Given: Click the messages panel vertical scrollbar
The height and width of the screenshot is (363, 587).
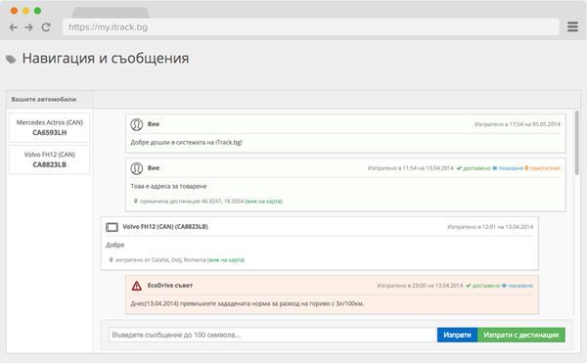Looking at the screenshot, I should 577,142.
